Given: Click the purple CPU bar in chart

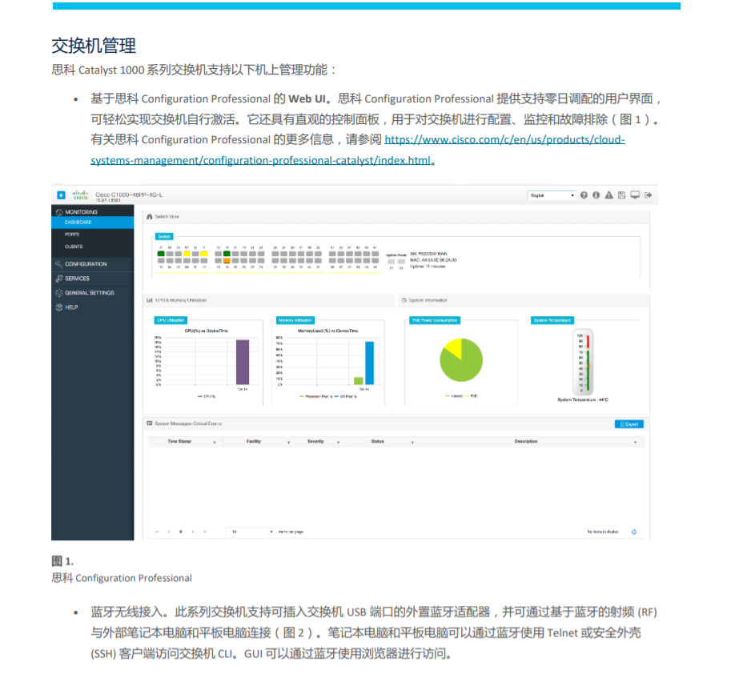Looking at the screenshot, I should 243,362.
